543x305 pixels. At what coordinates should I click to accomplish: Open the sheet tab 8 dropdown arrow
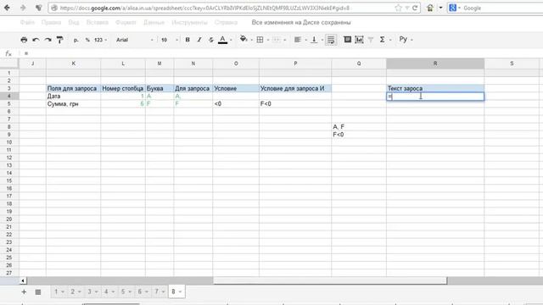180,291
